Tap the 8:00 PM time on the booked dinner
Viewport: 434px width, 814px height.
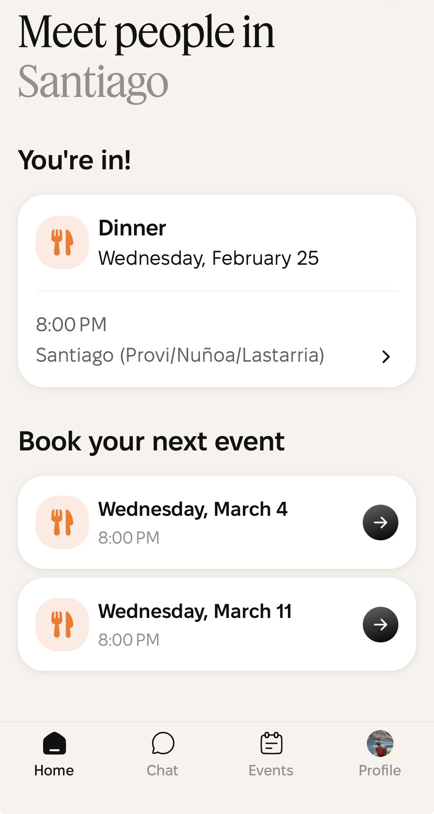pyautogui.click(x=71, y=325)
